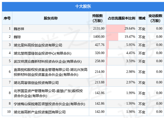Click the 占总流通股本比例 column header
Screen dimensions: 164x118
coord(121,18)
